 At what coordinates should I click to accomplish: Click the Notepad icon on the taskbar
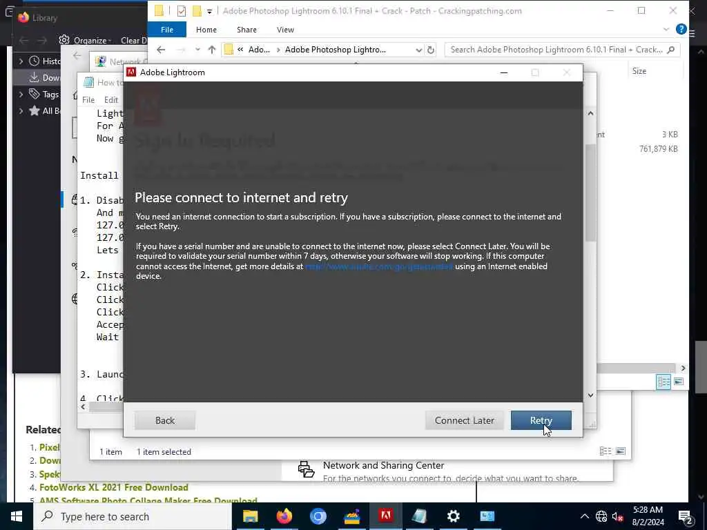[419, 516]
